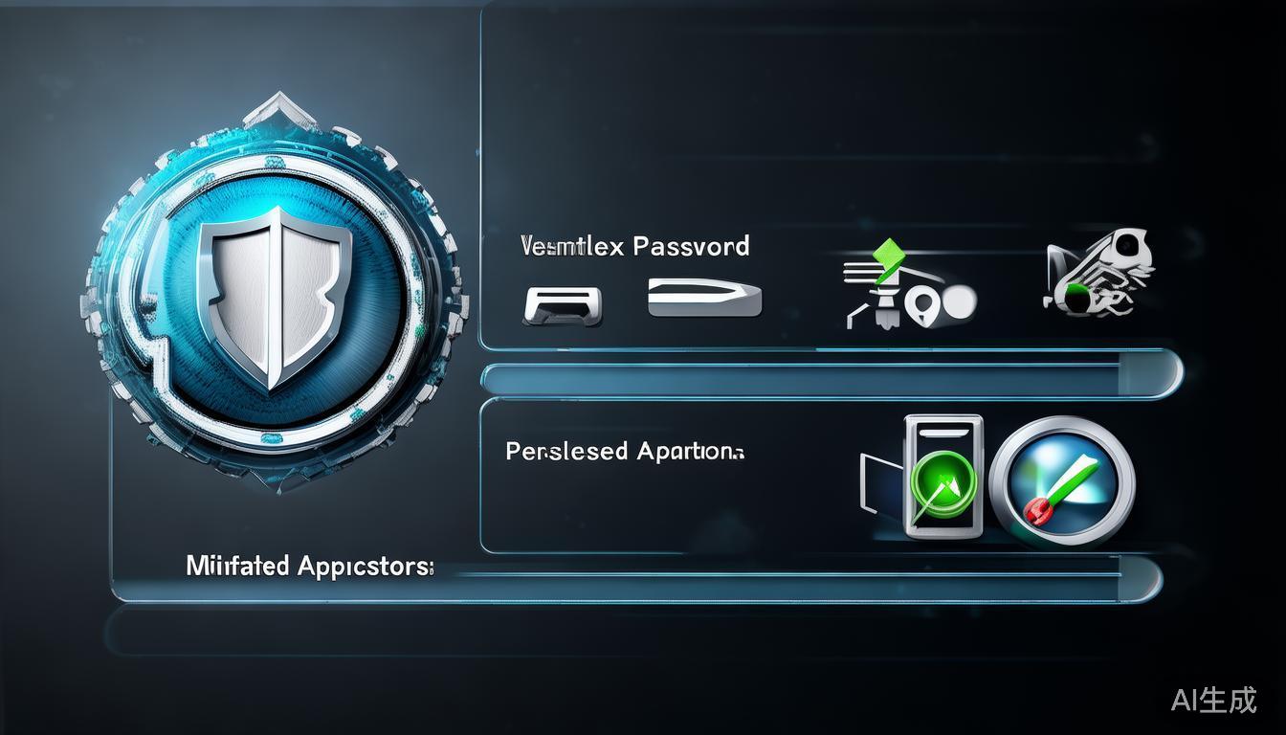Select the Pensleesed Apartions label
Image resolution: width=1286 pixels, height=735 pixels.
pyautogui.click(x=625, y=451)
